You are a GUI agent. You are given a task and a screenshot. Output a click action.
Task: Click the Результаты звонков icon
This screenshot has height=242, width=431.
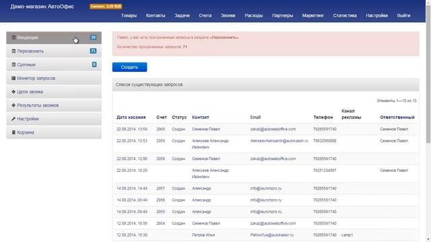pyautogui.click(x=13, y=105)
